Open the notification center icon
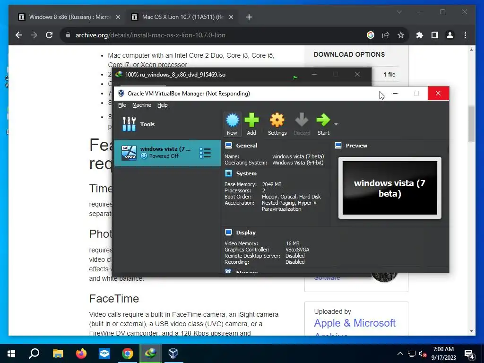 (x=469, y=354)
